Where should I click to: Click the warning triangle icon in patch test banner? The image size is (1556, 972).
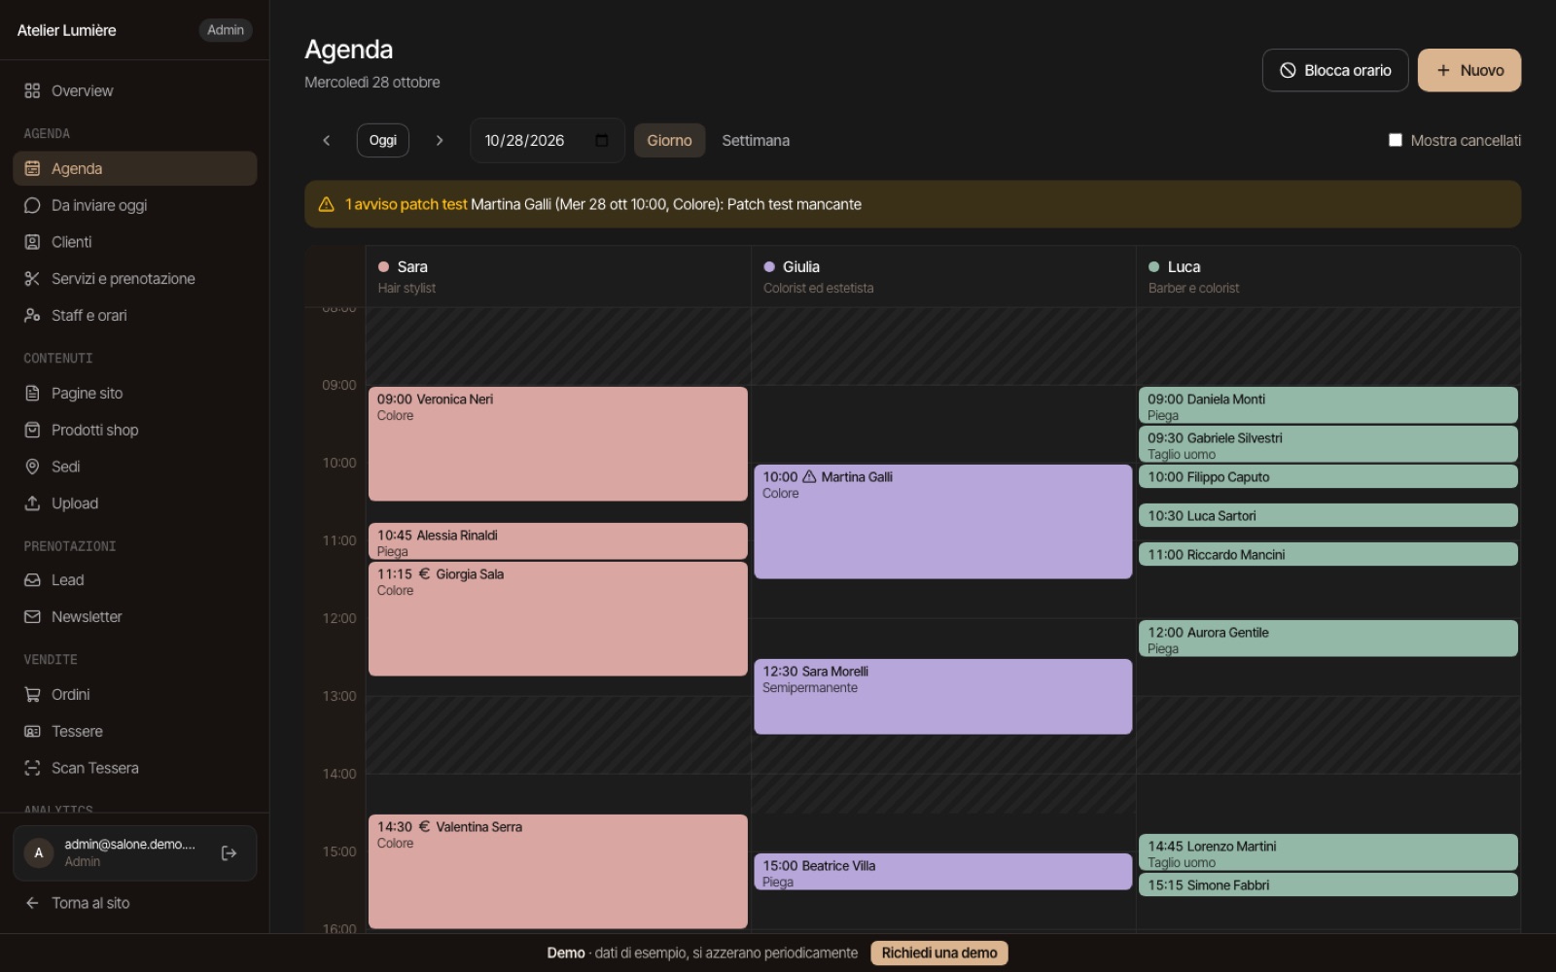pyautogui.click(x=327, y=204)
